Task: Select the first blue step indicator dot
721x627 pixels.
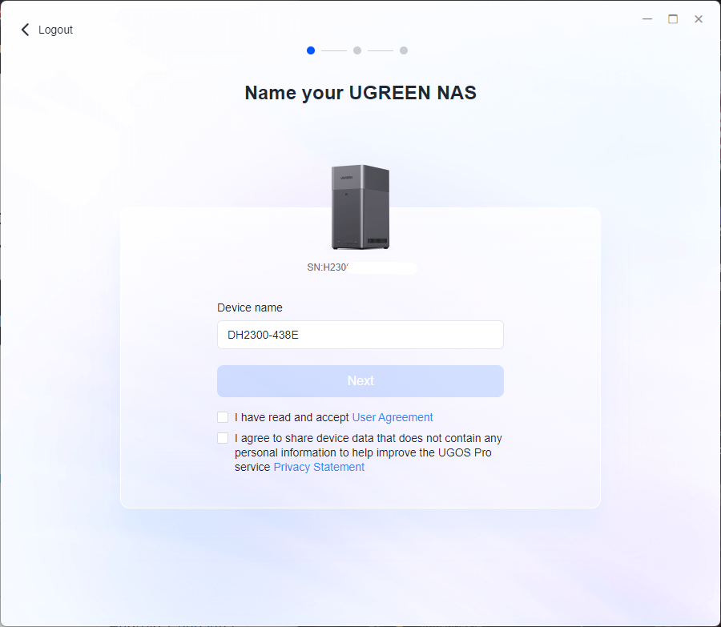Action: [x=311, y=50]
